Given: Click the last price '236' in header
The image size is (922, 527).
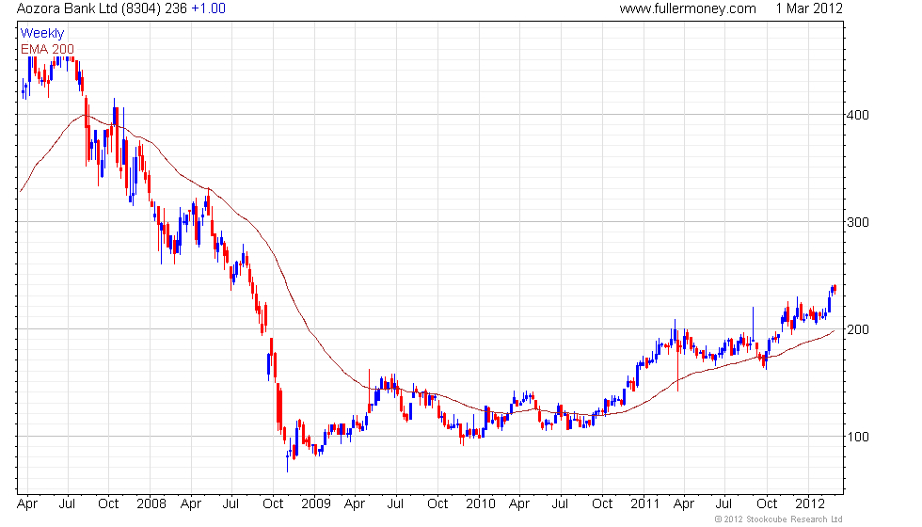Looking at the screenshot, I should tap(177, 8).
